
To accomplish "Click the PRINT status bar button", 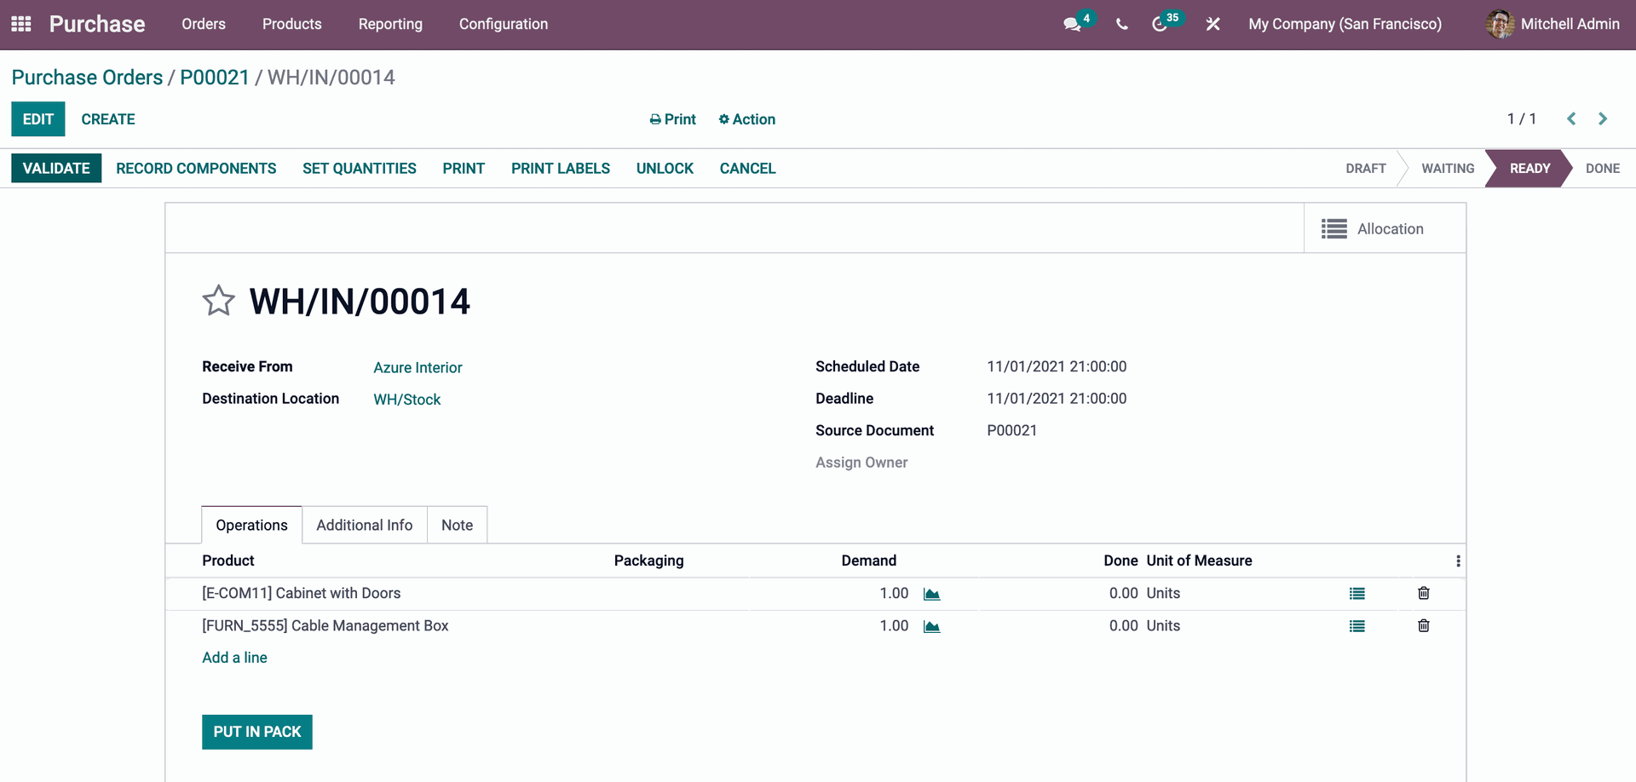I will coord(464,168).
